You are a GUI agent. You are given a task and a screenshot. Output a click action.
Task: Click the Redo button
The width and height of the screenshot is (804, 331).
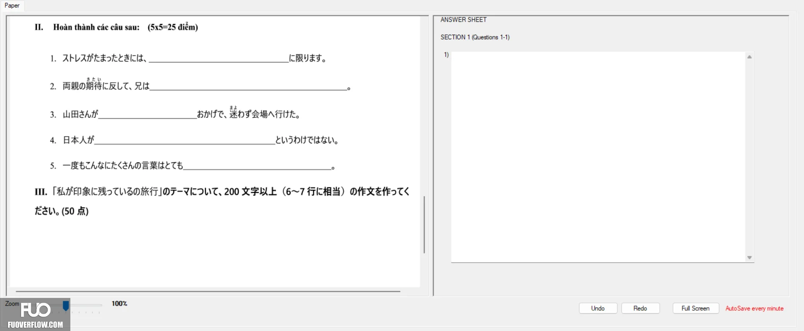640,308
